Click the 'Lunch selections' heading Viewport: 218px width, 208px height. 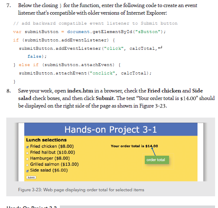coord(46,140)
